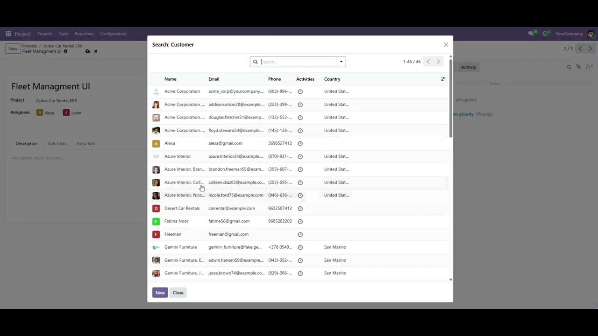The image size is (598, 336).
Task: Click Fatima Noor green avatar icon
Action: click(156, 221)
